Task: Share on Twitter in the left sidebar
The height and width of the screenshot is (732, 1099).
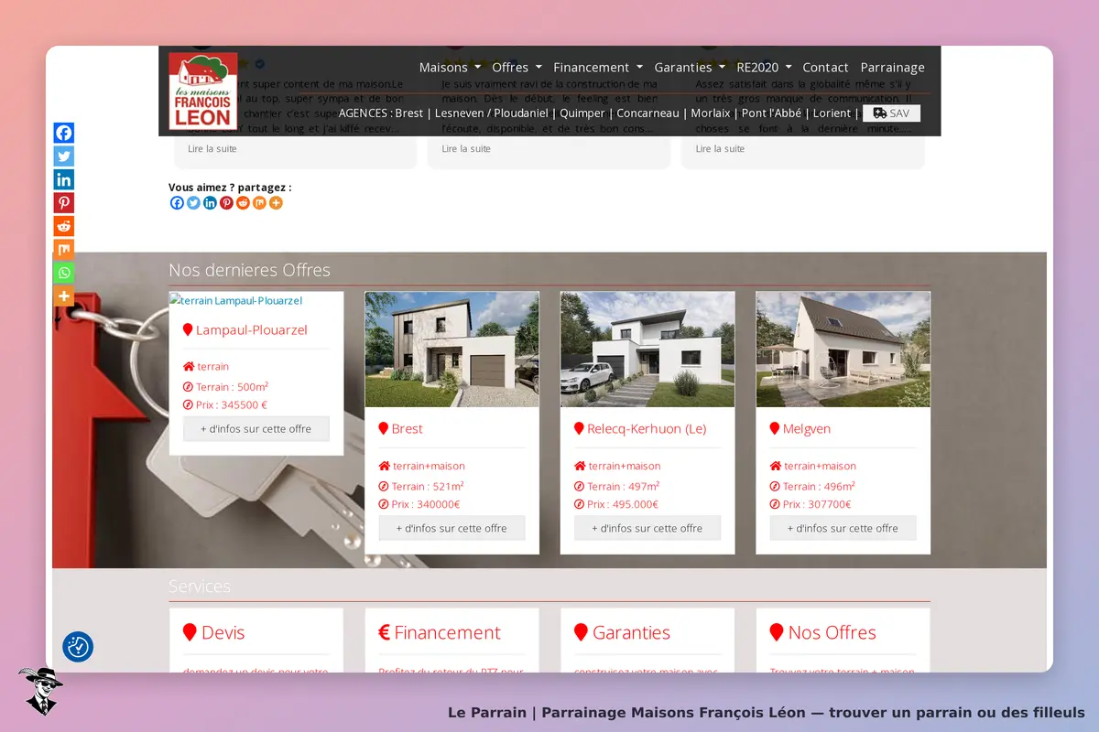Action: tap(63, 156)
